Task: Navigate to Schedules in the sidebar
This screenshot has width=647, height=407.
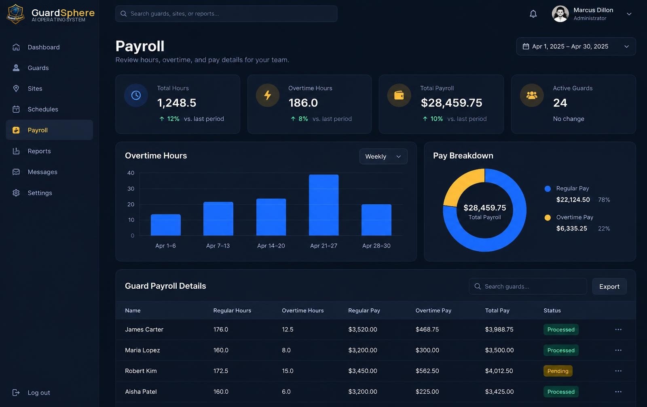Action: (49, 109)
